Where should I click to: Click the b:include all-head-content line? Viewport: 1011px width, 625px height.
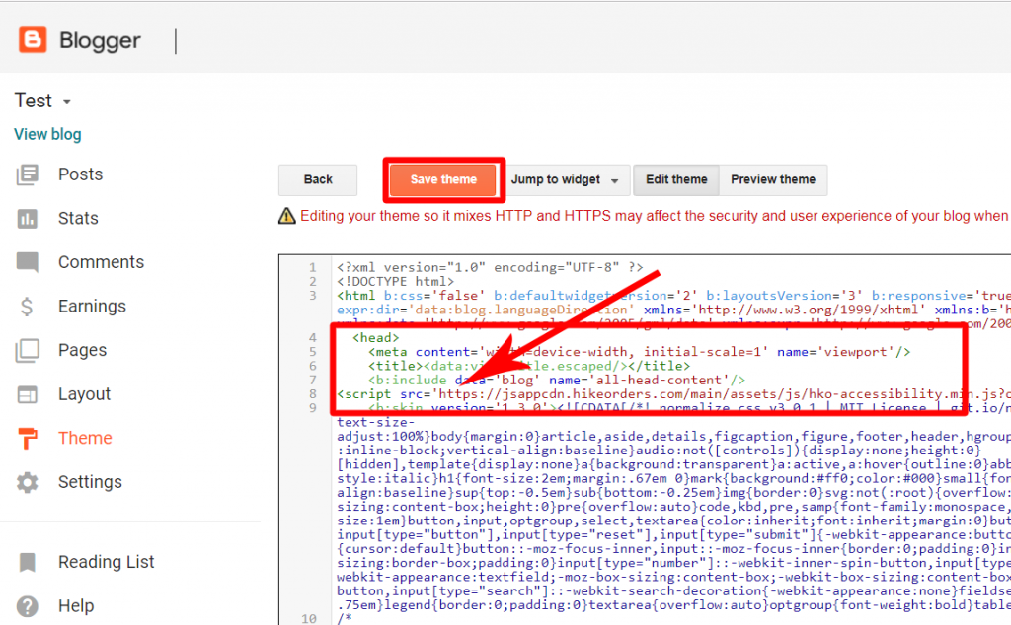pyautogui.click(x=557, y=380)
